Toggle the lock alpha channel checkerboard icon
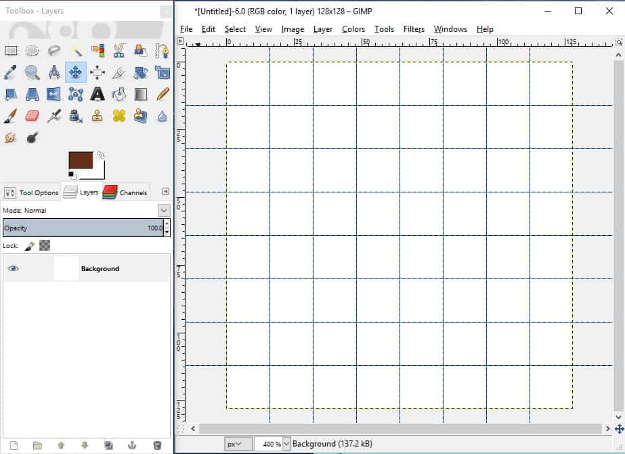Image resolution: width=625 pixels, height=454 pixels. coord(45,246)
